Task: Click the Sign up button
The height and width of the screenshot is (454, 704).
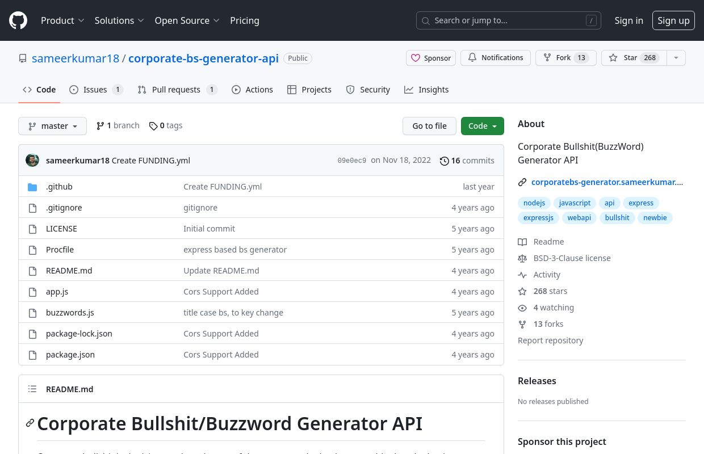Action: click(673, 20)
